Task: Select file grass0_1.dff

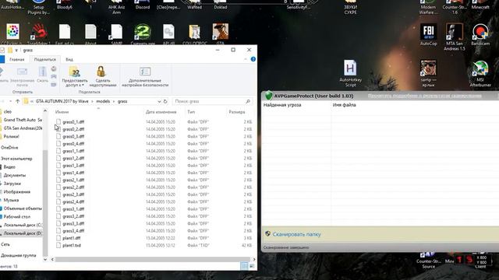Action: click(73, 122)
